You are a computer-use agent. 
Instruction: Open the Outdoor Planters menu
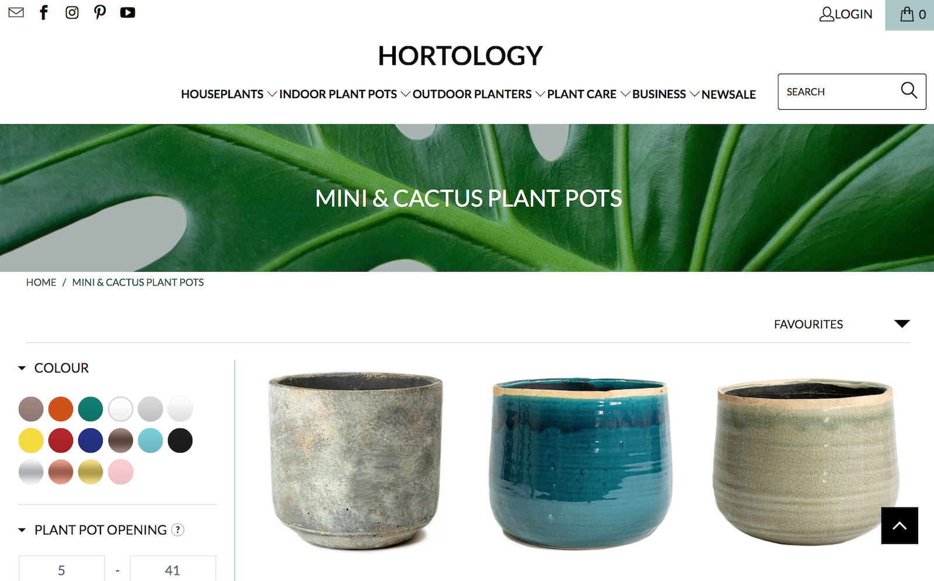pyautogui.click(x=479, y=94)
